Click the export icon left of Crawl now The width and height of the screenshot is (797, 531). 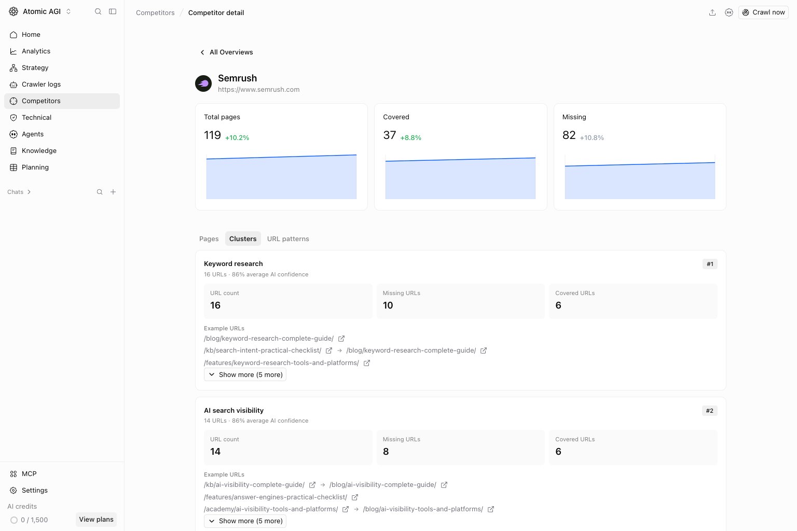(712, 12)
